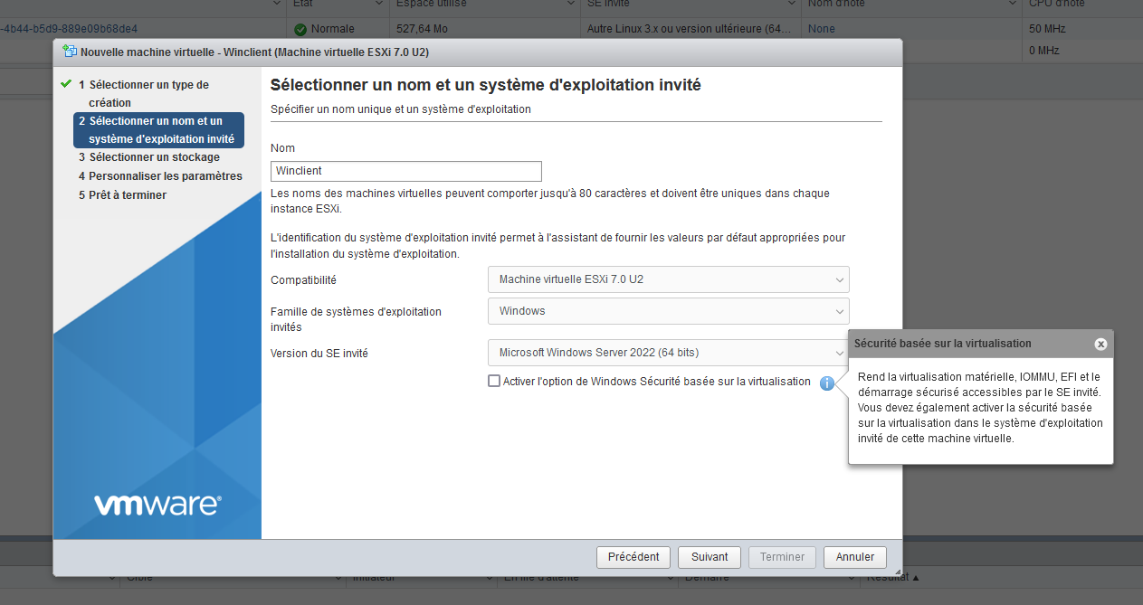Open step 4 Personnaliser les paramètres
The height and width of the screenshot is (605, 1143).
point(160,176)
